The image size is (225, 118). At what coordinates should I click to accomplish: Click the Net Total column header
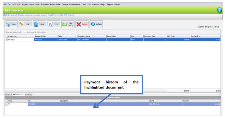178,36
